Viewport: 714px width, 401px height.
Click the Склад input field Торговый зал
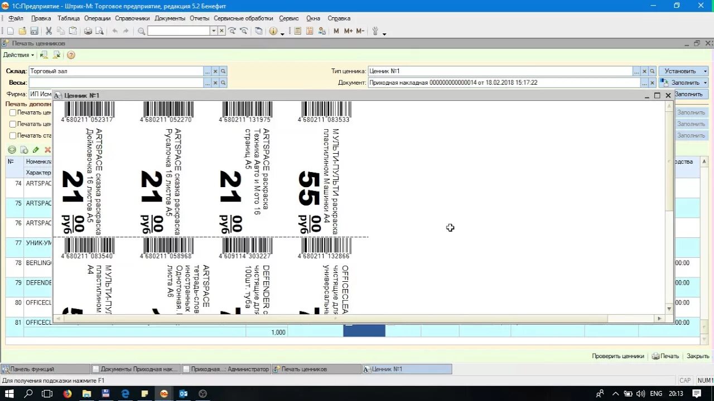(x=116, y=71)
